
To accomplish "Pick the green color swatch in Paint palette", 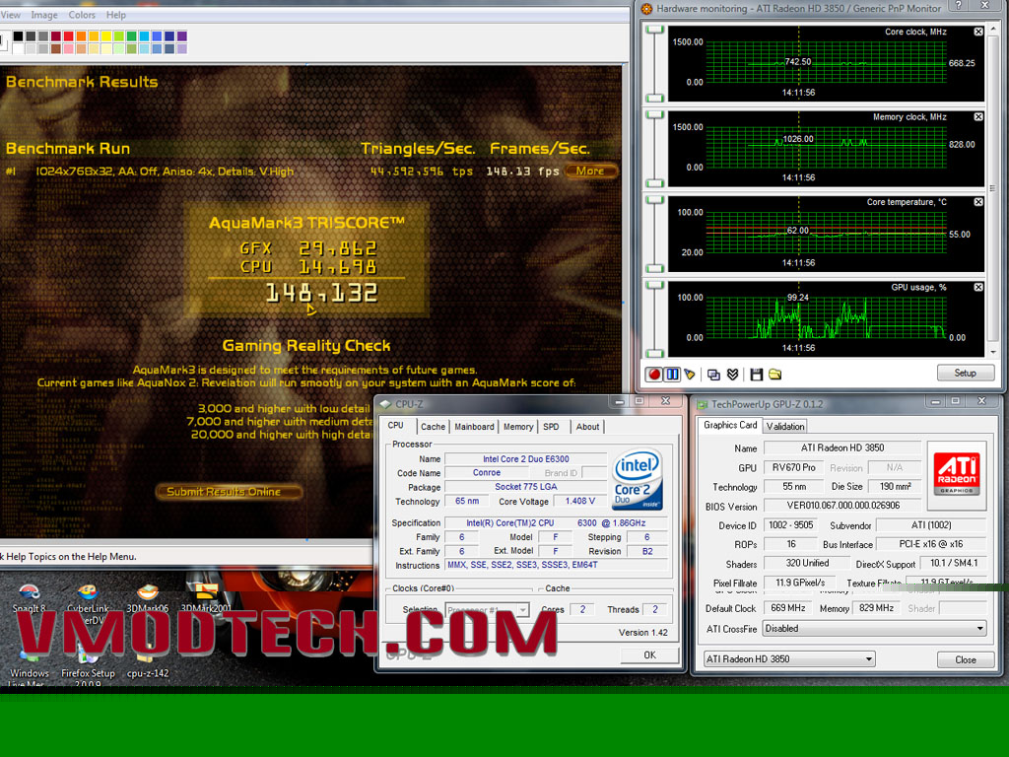I will coord(132,36).
